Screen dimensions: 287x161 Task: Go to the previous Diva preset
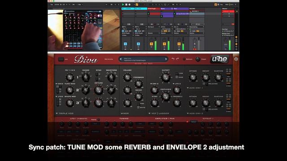tap(121, 59)
